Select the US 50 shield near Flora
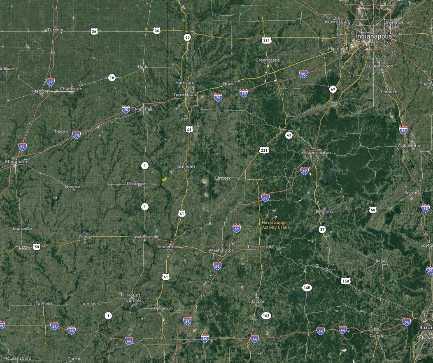 pos(37,247)
